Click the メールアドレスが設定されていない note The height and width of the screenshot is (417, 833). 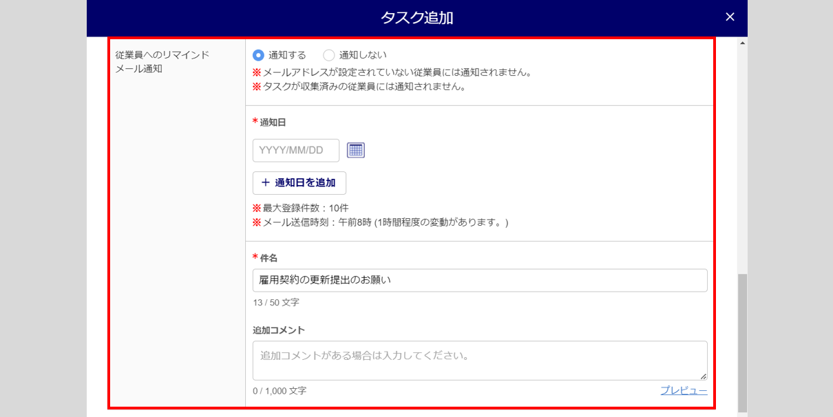pos(392,72)
